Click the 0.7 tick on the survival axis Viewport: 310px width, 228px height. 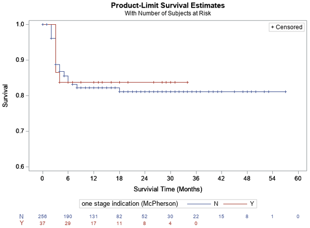(20, 131)
